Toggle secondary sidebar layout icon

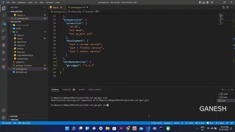coord(207,2)
